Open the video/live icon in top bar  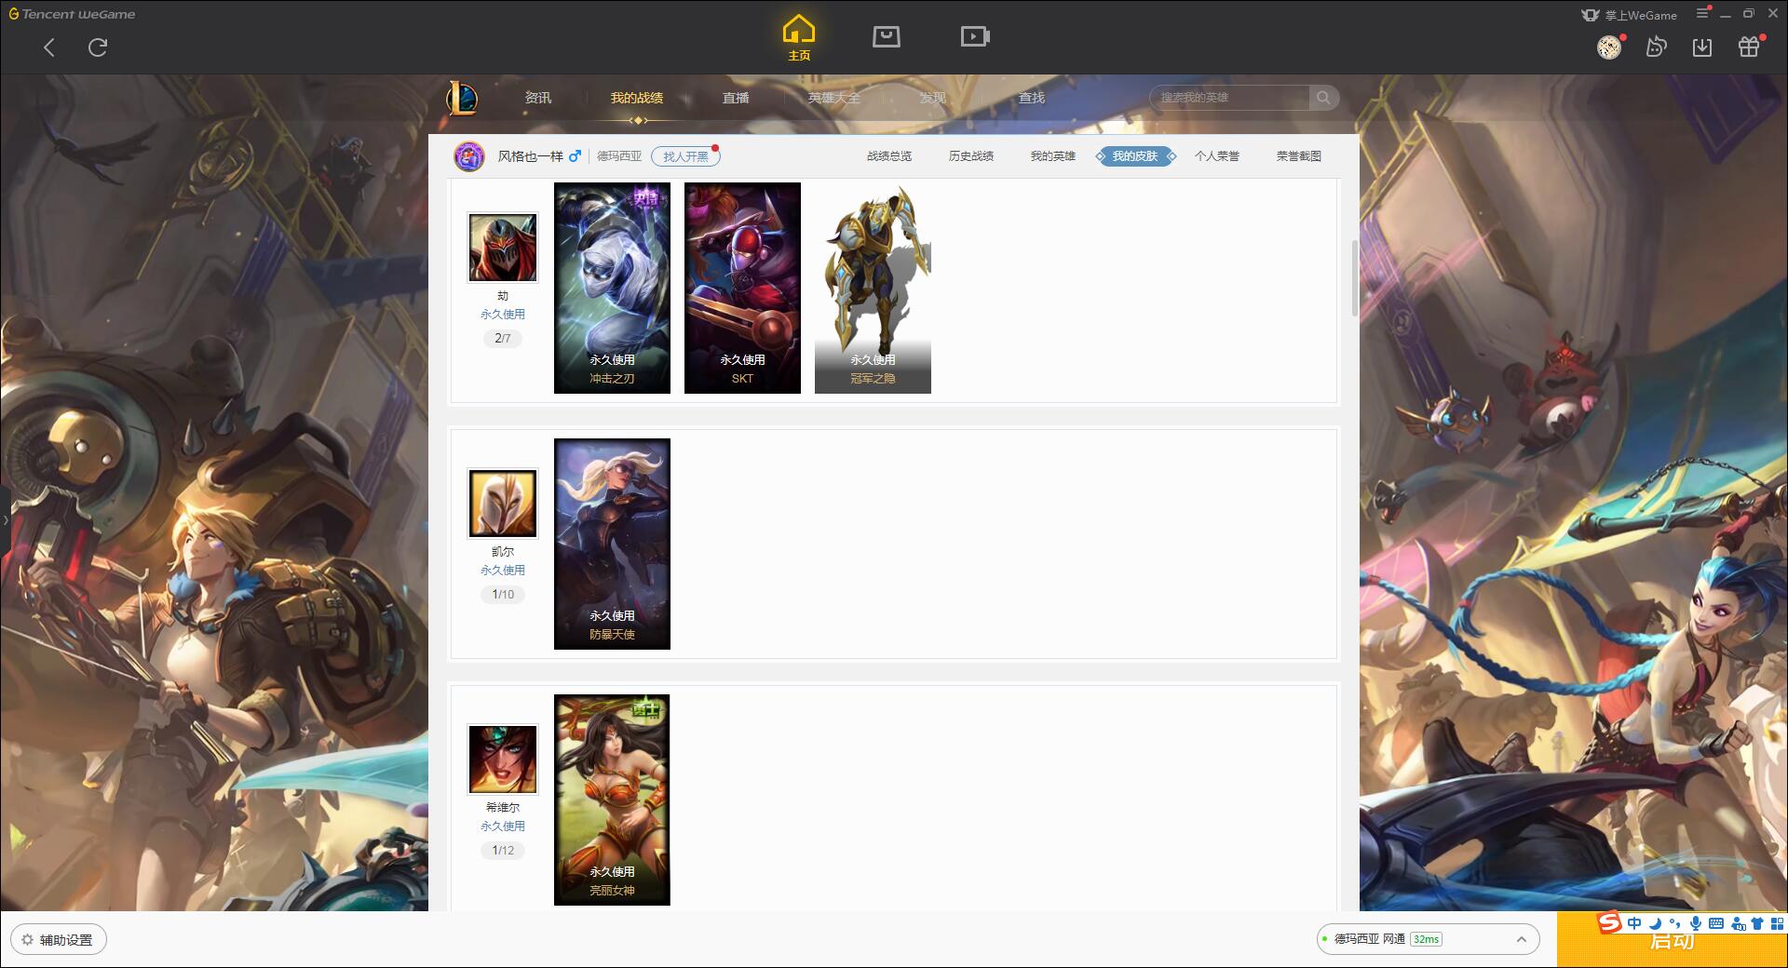975,36
